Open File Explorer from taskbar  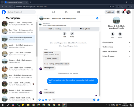click(28, 105)
